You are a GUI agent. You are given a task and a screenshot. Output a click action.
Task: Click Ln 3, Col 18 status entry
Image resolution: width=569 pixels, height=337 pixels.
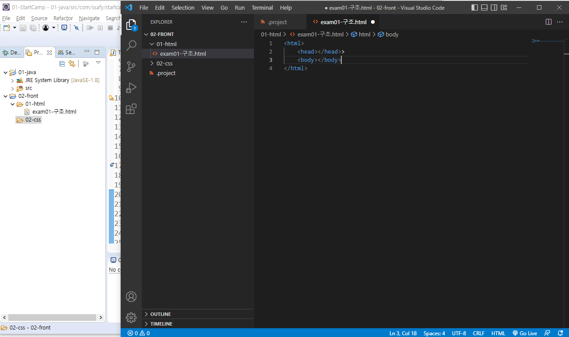pos(403,333)
